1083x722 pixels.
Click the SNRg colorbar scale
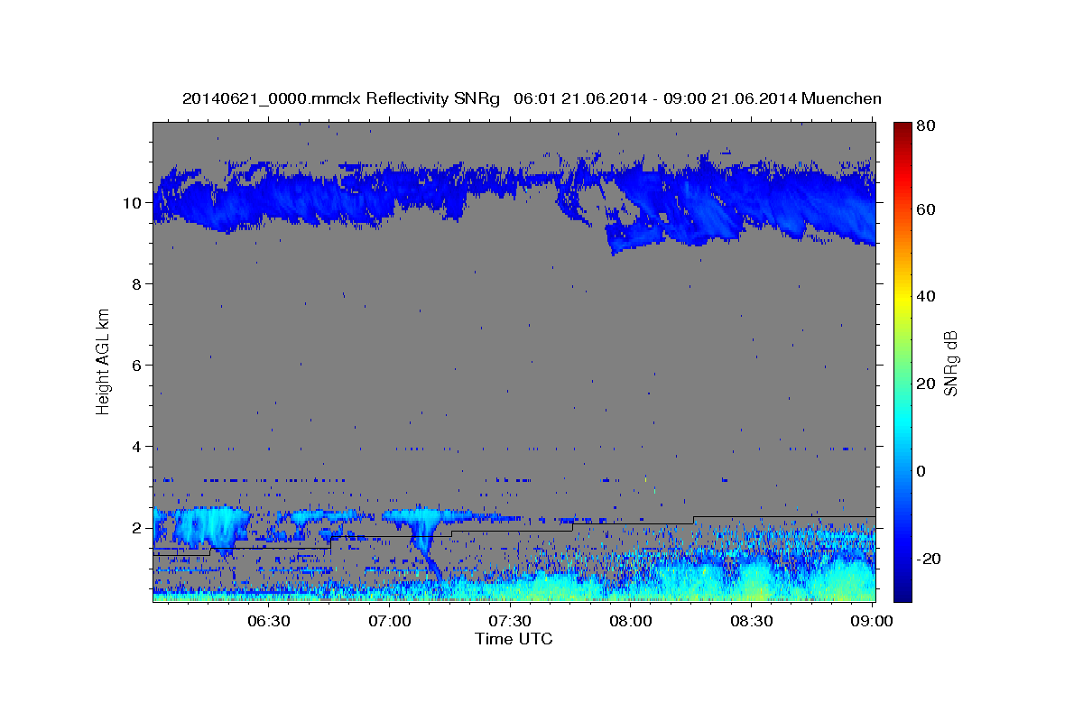(x=902, y=361)
